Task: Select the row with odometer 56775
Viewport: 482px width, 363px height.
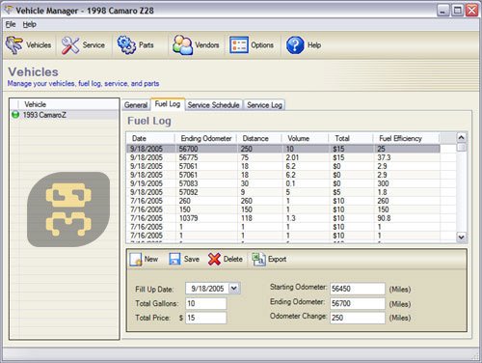Action: (x=283, y=157)
